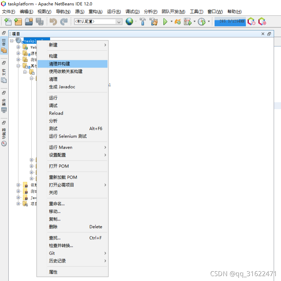Click the Profile Project clock icon
Image resolution: width=281 pixels, height=281 pixels.
pos(202,22)
